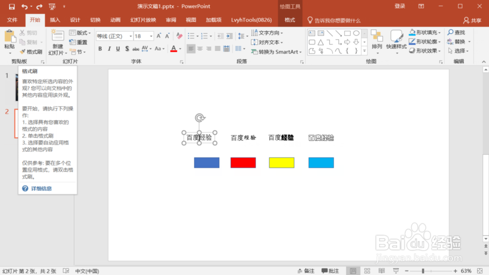489x275 pixels.
Task: Switch to reading view in status bar
Action: [381, 271]
